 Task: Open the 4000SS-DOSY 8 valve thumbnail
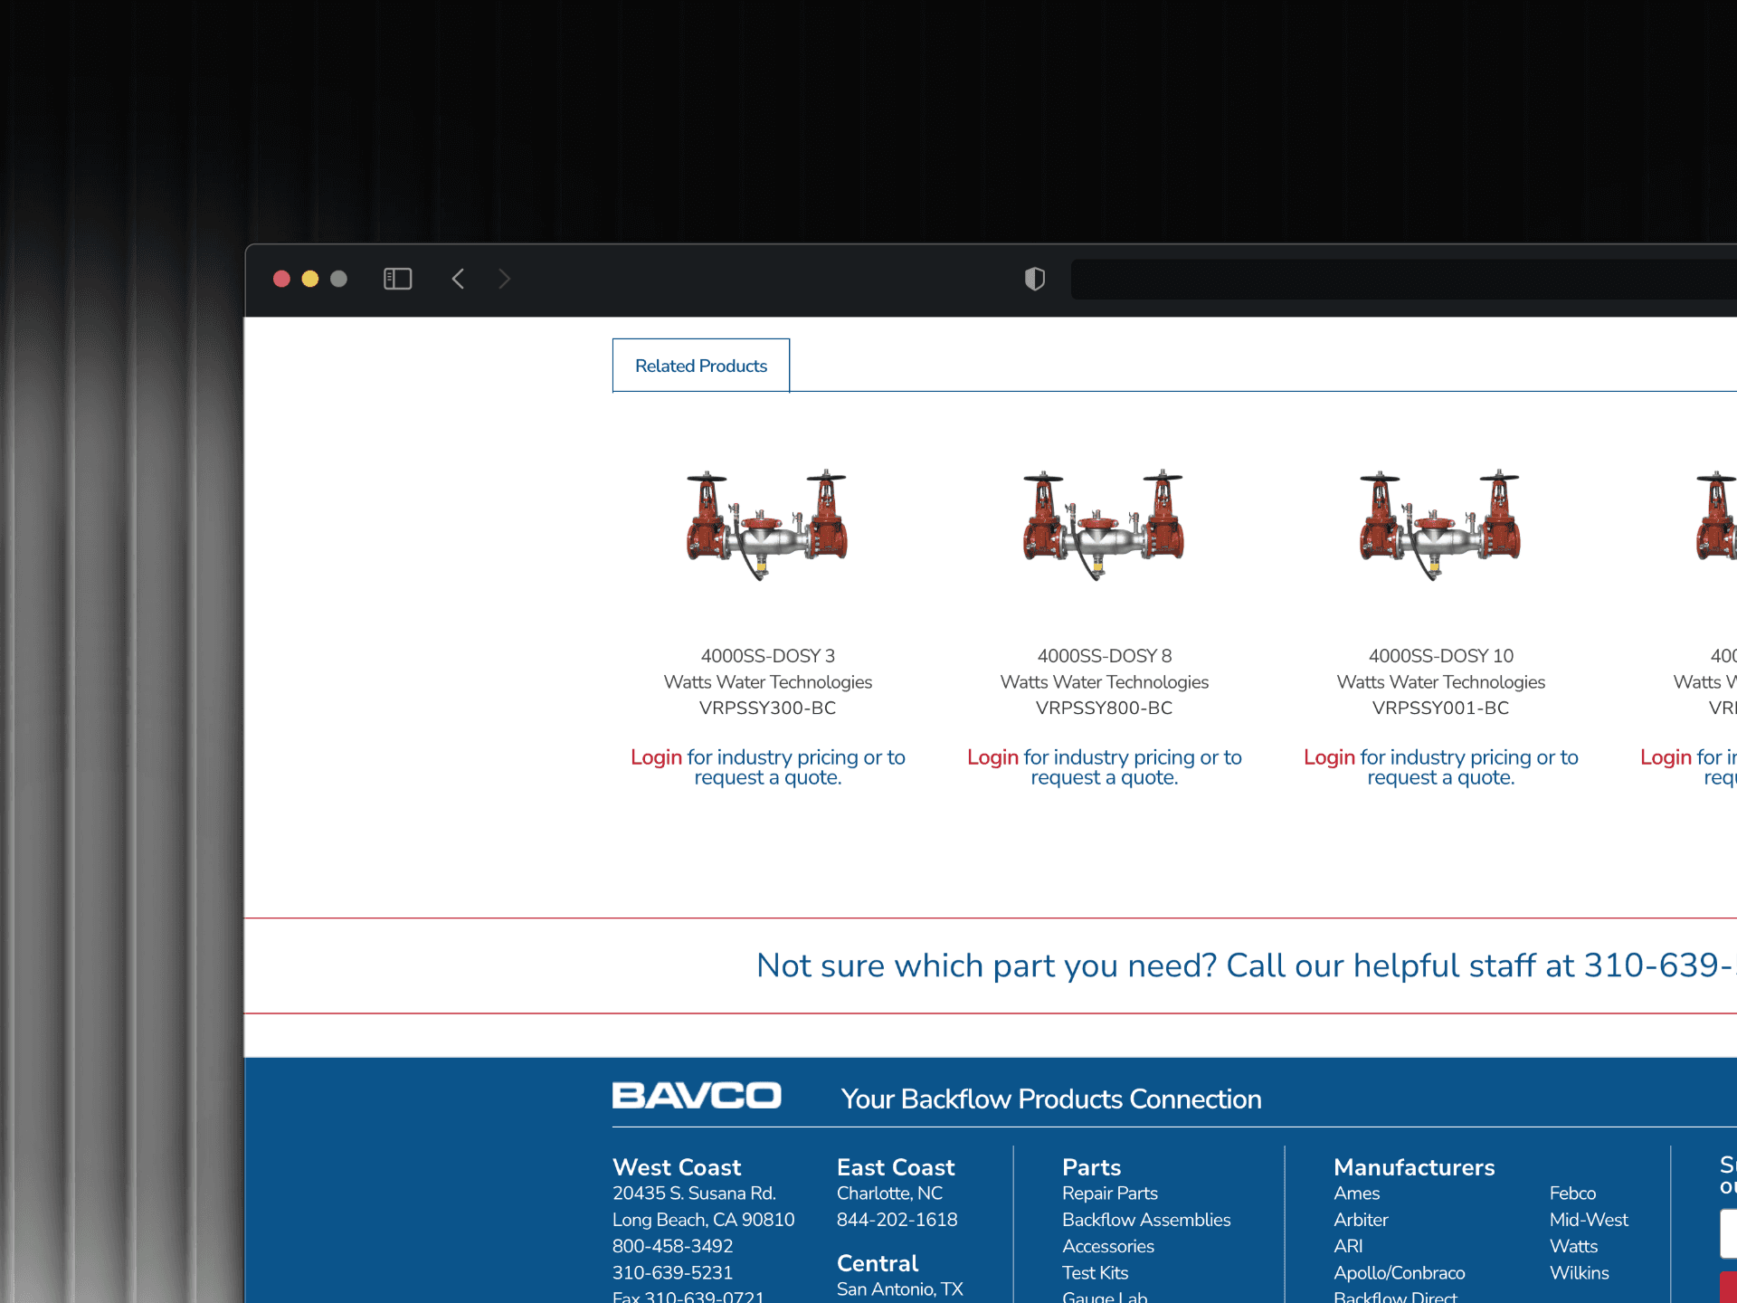pyautogui.click(x=1104, y=525)
